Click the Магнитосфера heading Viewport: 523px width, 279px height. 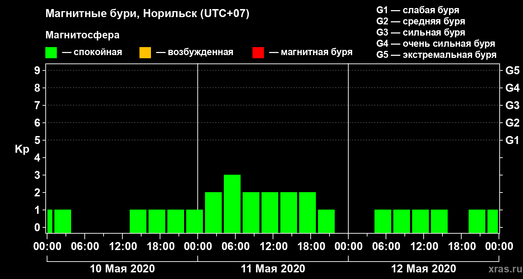point(82,35)
